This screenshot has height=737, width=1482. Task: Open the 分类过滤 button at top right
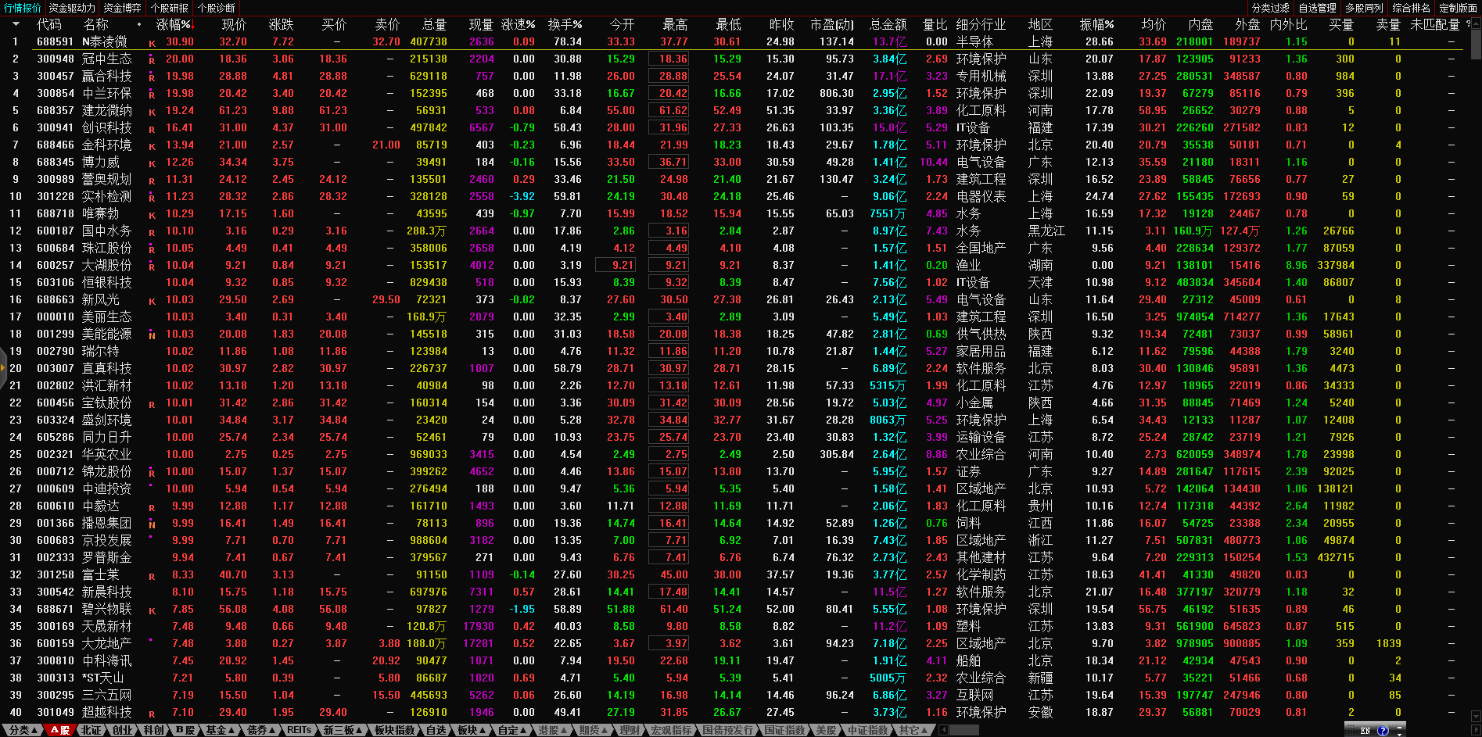click(1271, 8)
